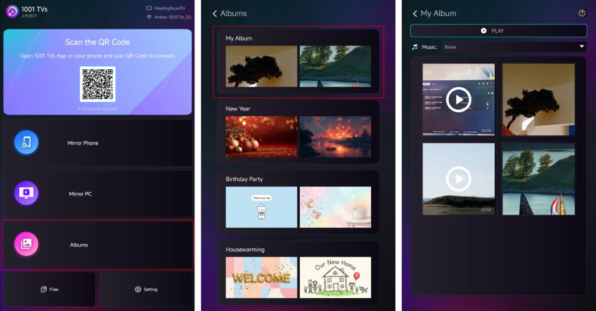Image resolution: width=596 pixels, height=311 pixels.
Task: Play the screen recording video thumbnail
Action: 459,99
